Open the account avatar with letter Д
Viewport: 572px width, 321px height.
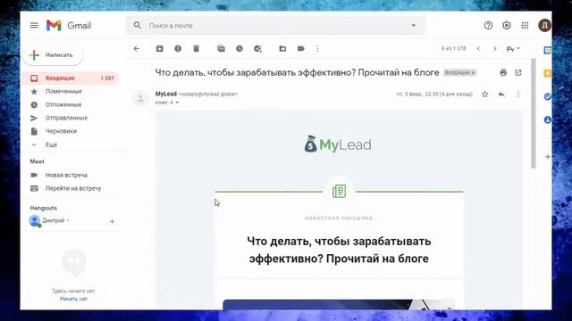(x=544, y=26)
